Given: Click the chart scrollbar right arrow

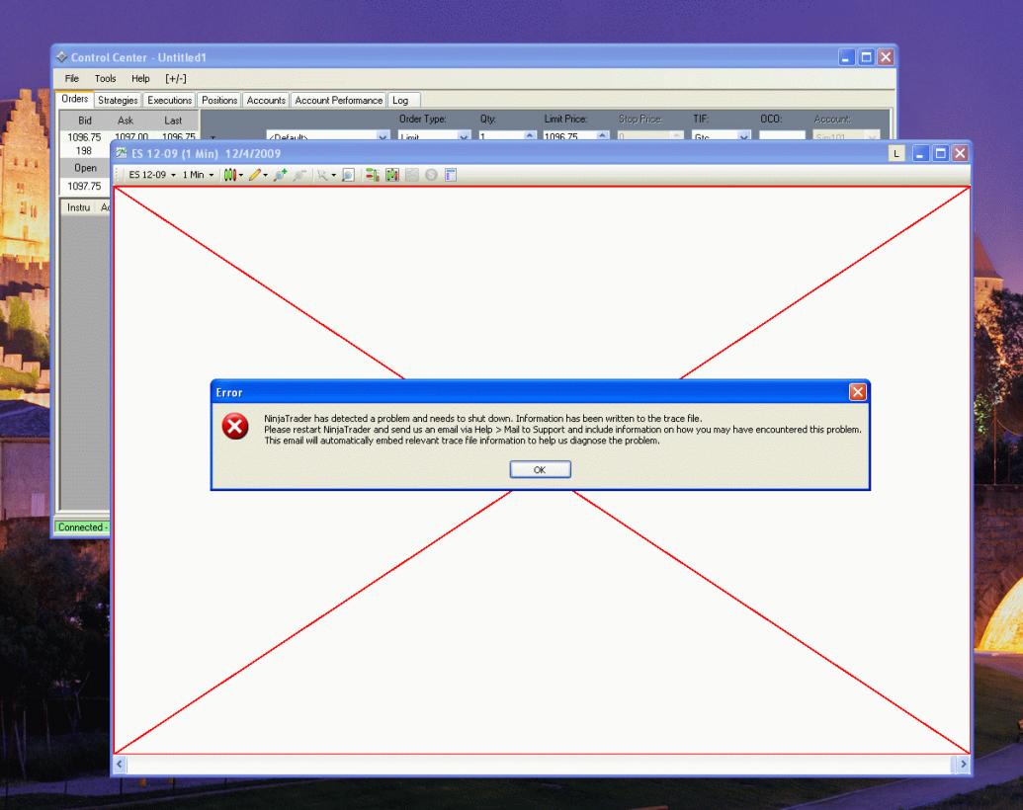Looking at the screenshot, I should (x=964, y=764).
